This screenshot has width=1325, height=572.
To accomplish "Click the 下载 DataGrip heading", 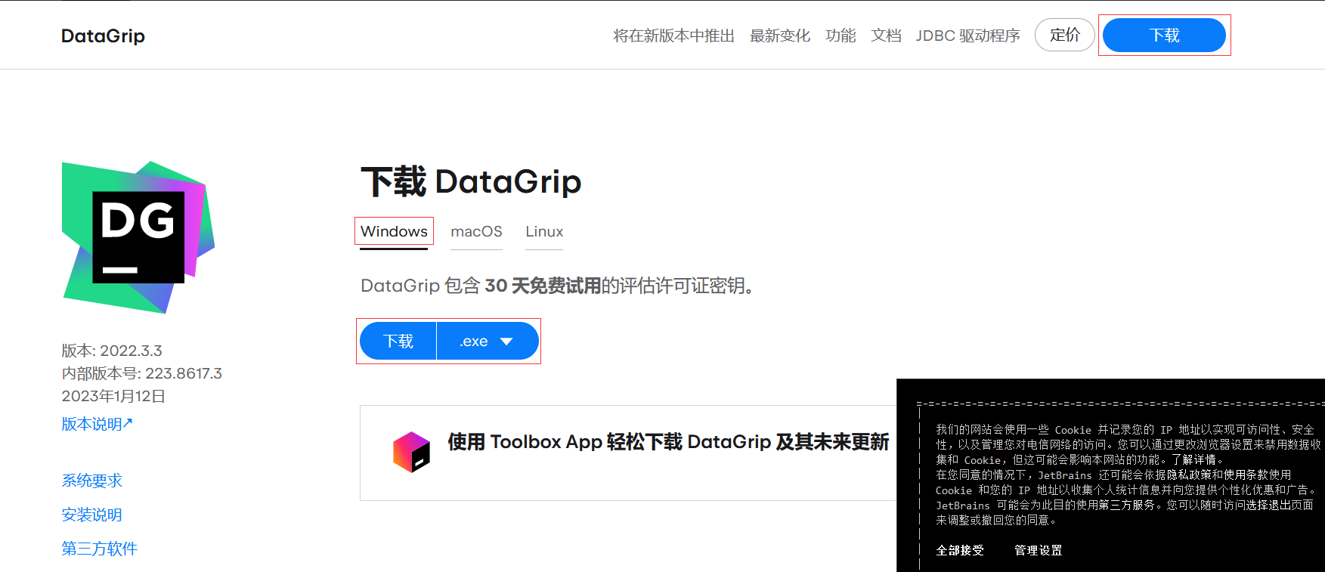I will pos(471,182).
